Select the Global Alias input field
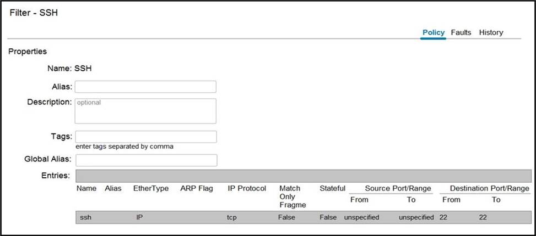Image resolution: width=536 pixels, height=236 pixels. pos(146,160)
